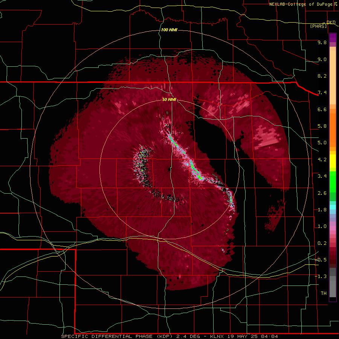339x339 pixels.
Task: Click the 5.8 scale value
Action: 322,126
